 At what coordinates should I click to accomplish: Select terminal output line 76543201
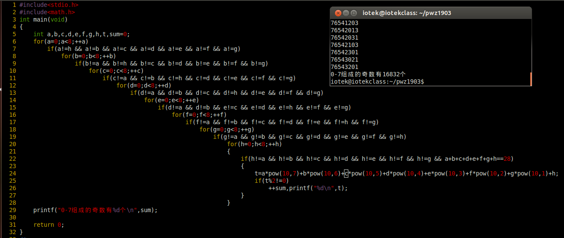pyautogui.click(x=344, y=67)
